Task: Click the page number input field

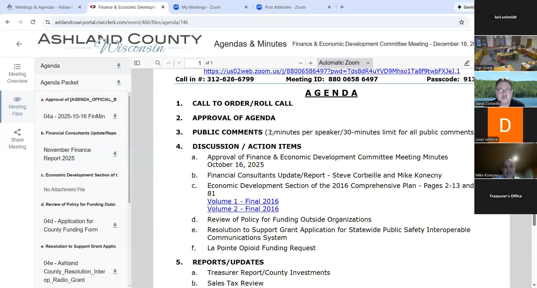Action: tap(194, 63)
